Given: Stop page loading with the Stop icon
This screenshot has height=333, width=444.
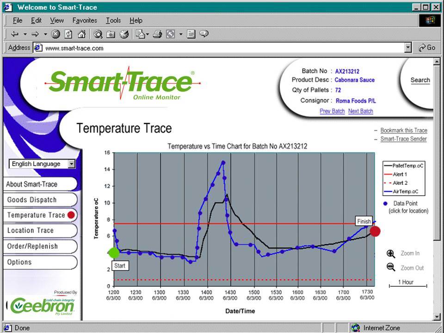Looking at the screenshot, I should click(55, 34).
